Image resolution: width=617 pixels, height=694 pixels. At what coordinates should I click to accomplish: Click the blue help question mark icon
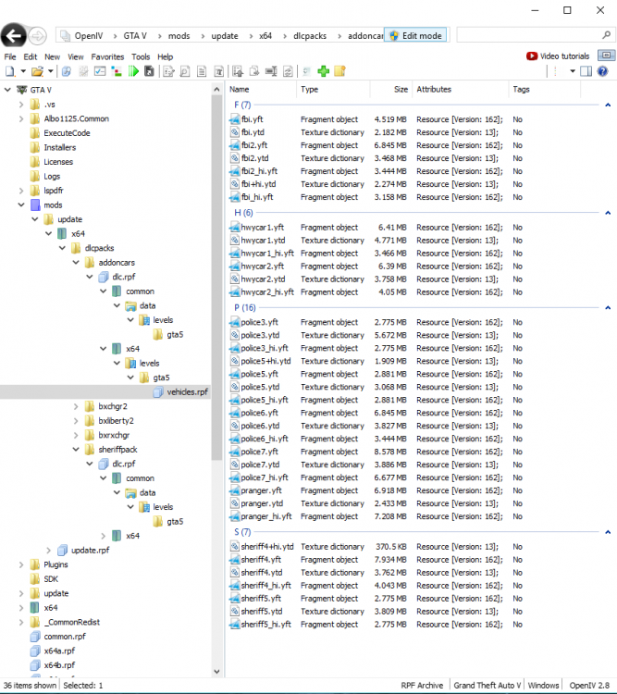tap(602, 71)
